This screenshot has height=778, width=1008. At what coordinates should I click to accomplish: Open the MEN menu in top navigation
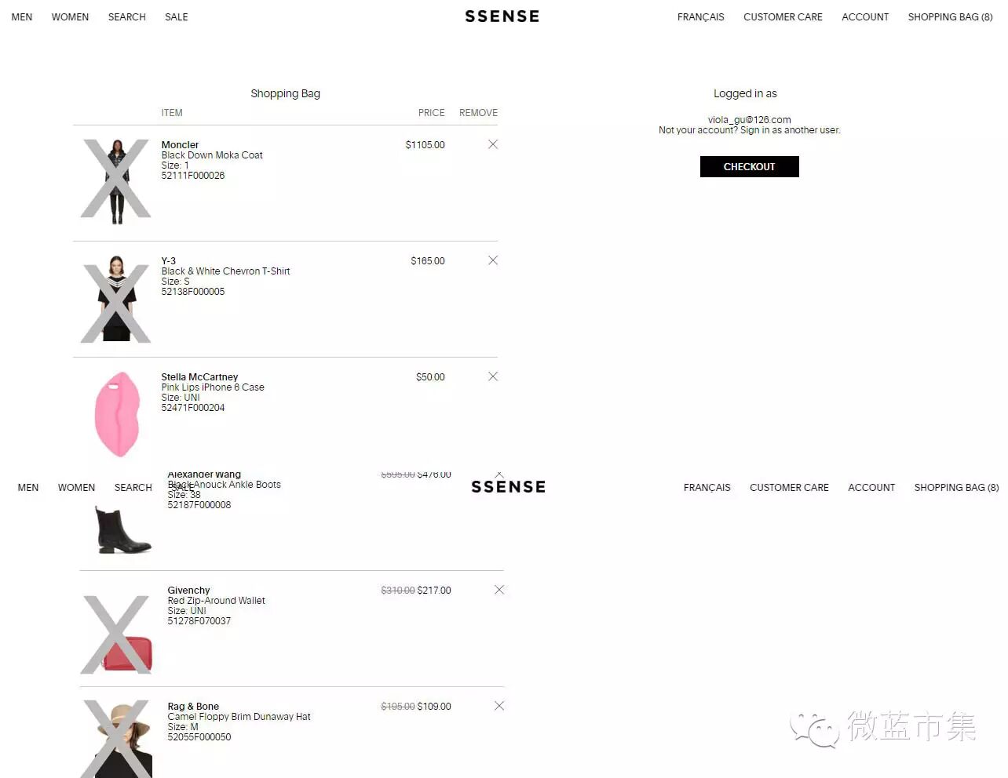22,16
